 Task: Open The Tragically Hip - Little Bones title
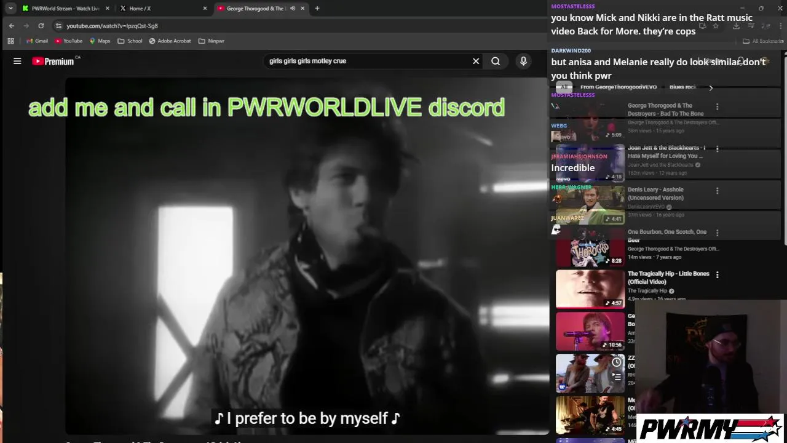pos(668,277)
